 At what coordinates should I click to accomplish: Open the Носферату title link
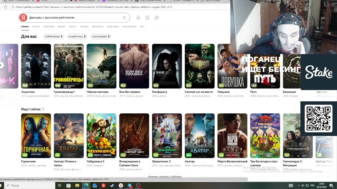160,92
